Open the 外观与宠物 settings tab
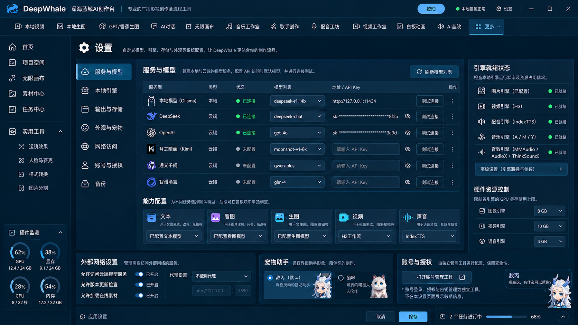The image size is (578, 325). pyautogui.click(x=104, y=128)
